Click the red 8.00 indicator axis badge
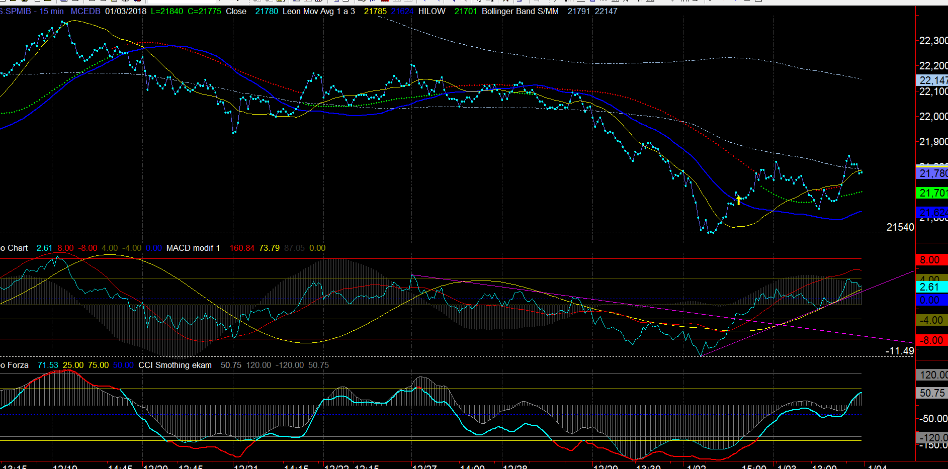948x469 pixels. pyautogui.click(x=932, y=260)
